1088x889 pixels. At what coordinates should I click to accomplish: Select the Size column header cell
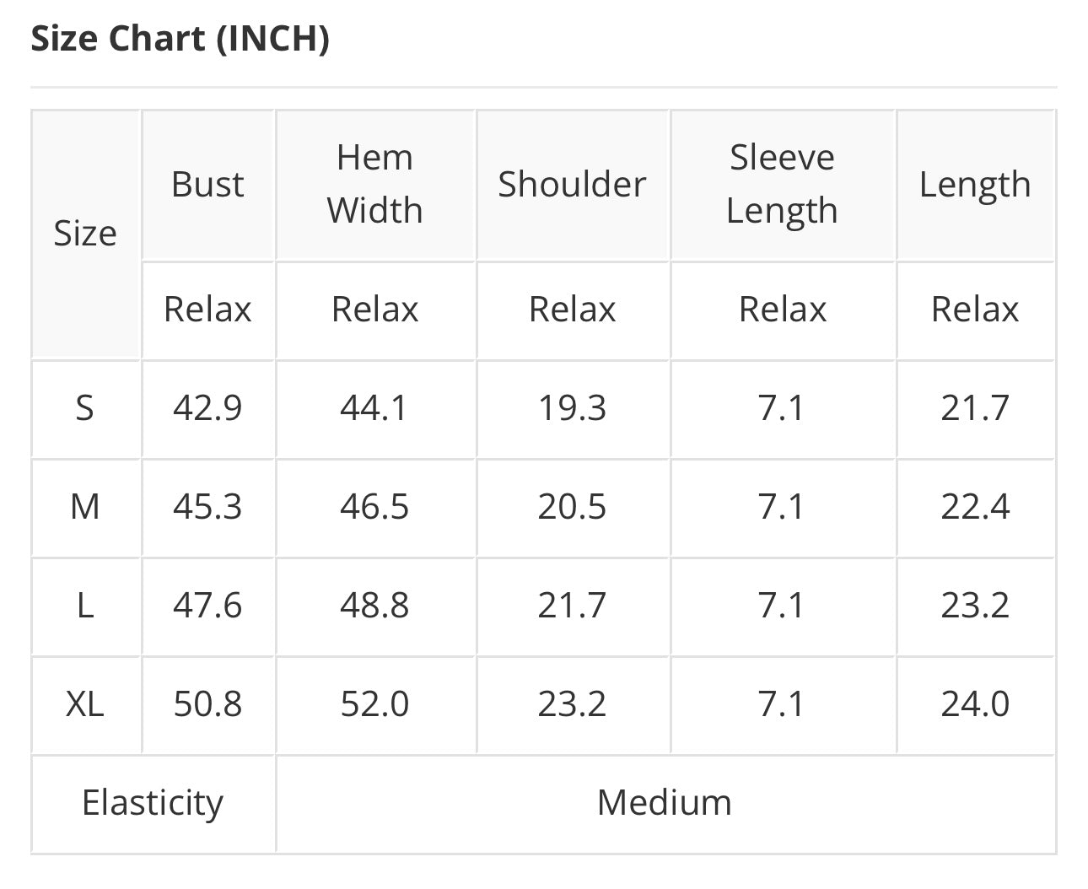click(85, 234)
